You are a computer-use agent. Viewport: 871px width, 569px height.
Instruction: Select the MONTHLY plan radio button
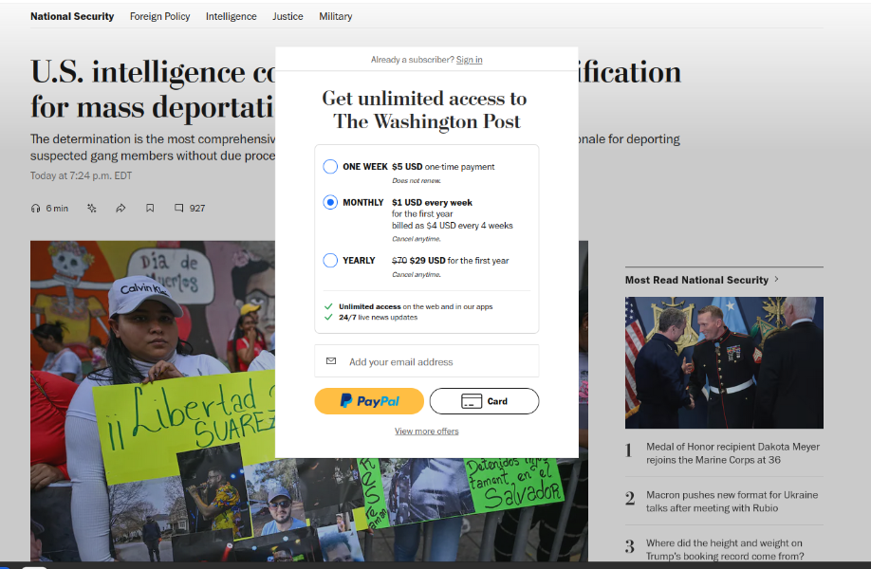pos(330,202)
